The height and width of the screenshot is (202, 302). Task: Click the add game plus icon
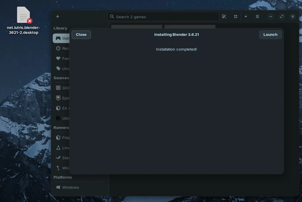pyautogui.click(x=58, y=16)
